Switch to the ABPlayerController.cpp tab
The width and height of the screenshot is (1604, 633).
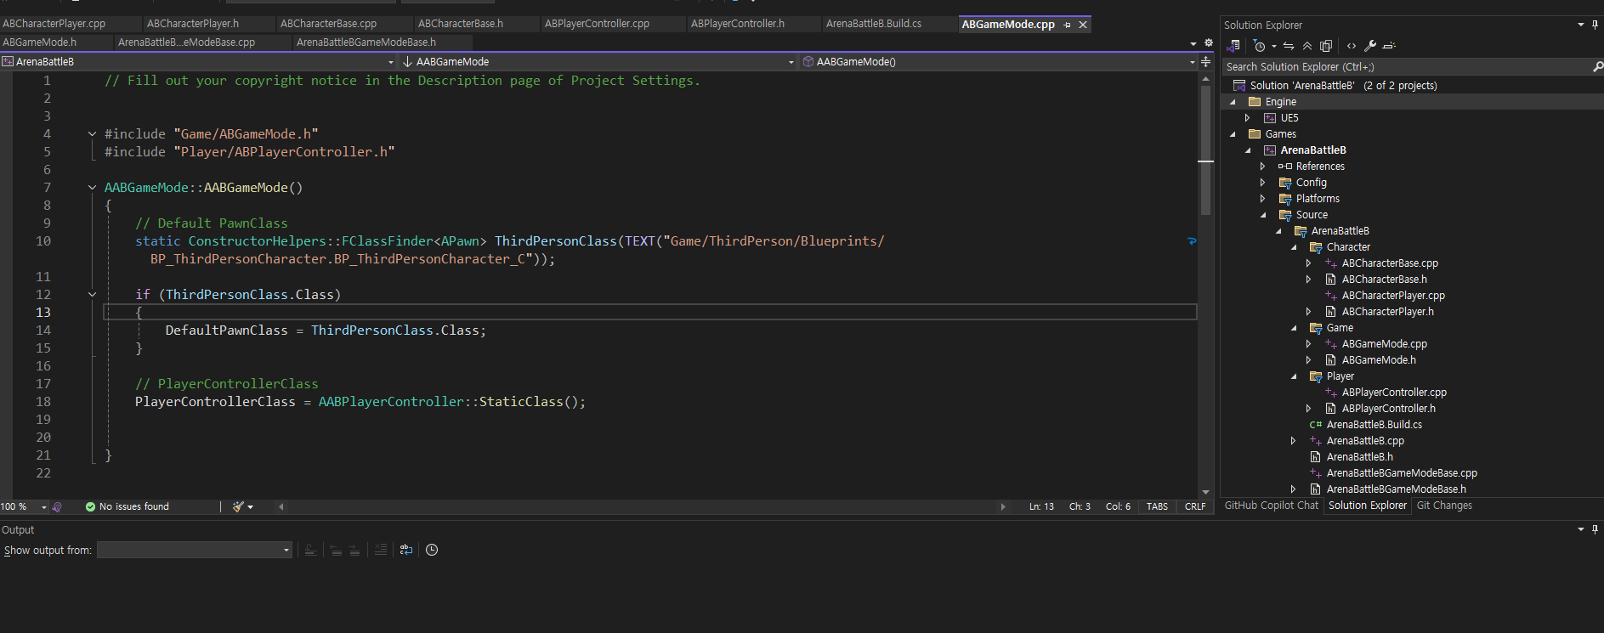point(597,24)
